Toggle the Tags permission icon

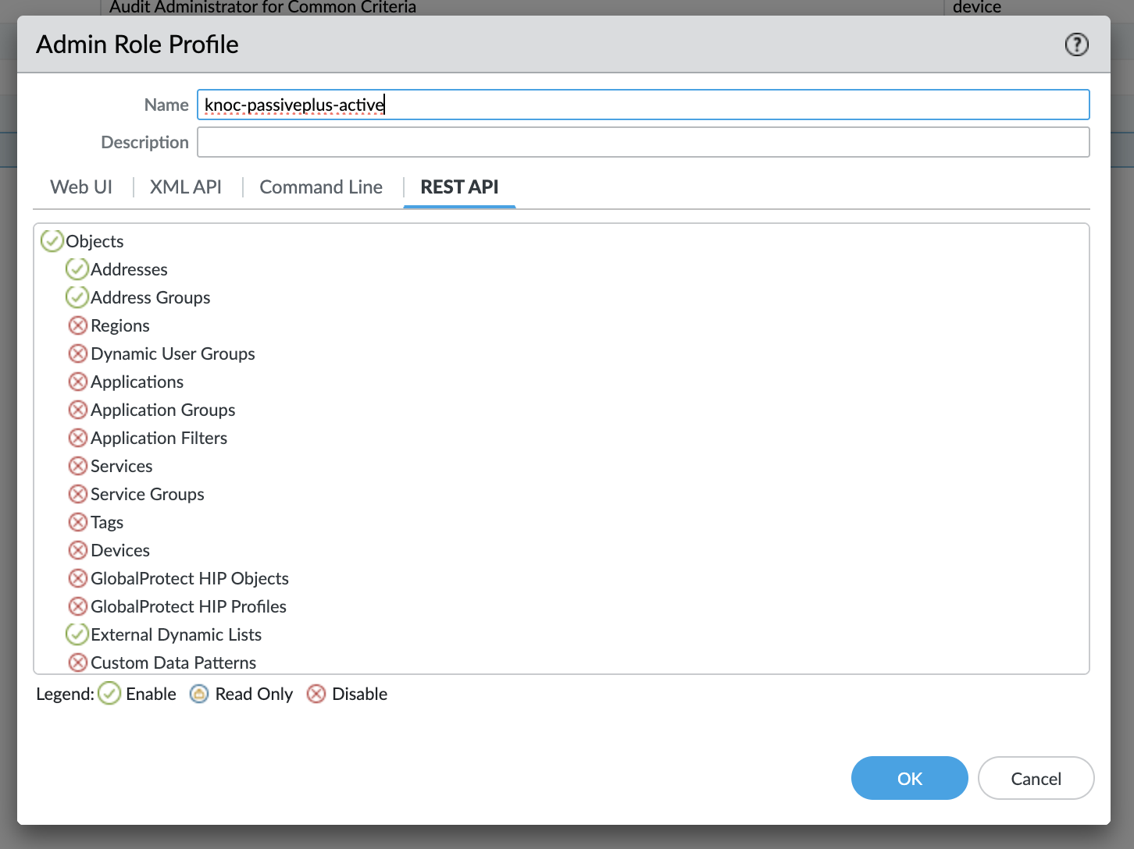(x=77, y=521)
